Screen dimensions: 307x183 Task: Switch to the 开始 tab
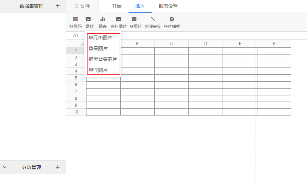[117, 6]
